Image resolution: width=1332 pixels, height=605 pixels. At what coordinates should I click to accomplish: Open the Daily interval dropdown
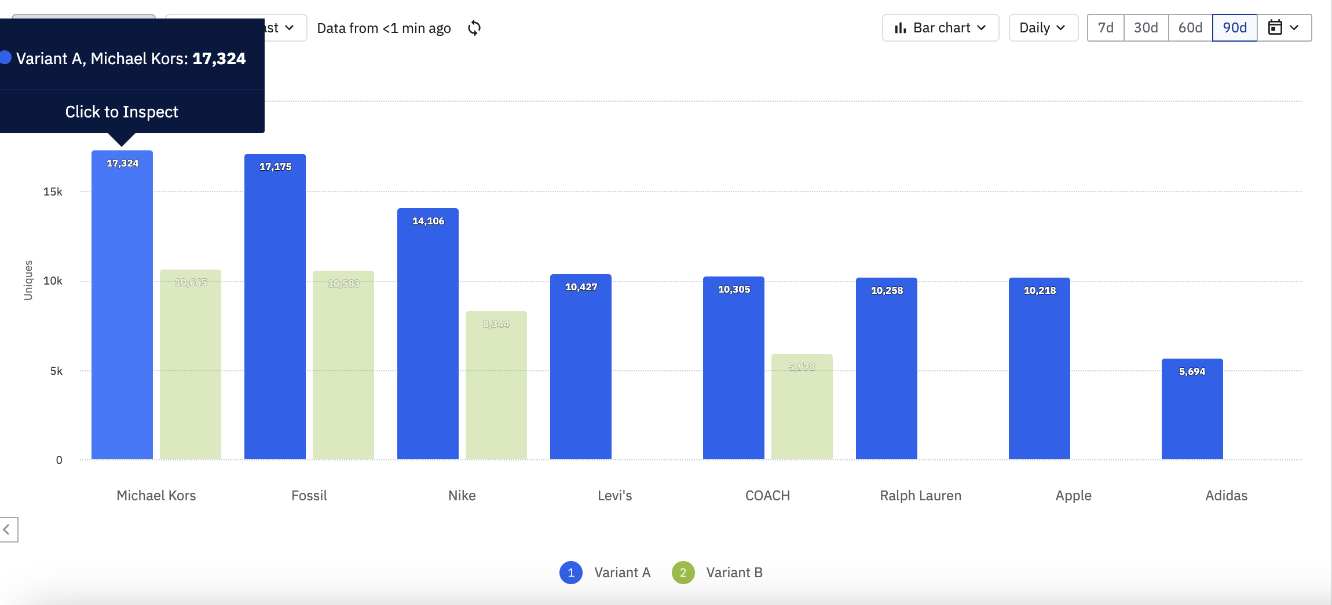[1043, 28]
